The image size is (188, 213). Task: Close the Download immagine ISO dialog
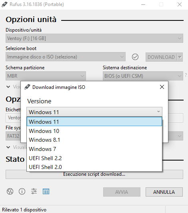click(x=162, y=87)
